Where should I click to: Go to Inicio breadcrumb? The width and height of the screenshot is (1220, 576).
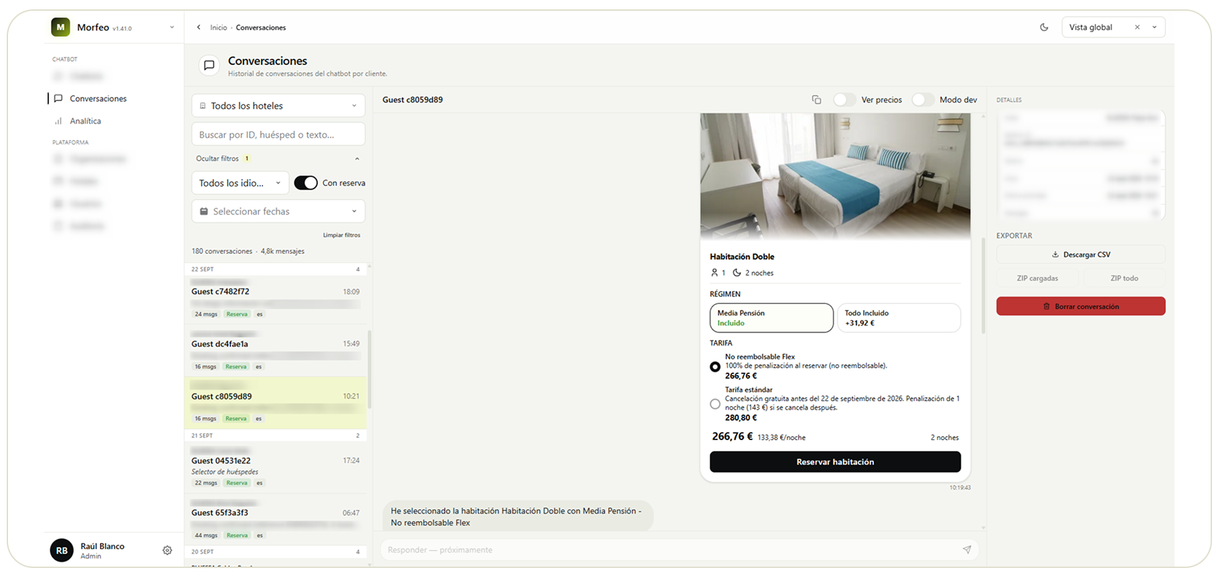pyautogui.click(x=218, y=27)
